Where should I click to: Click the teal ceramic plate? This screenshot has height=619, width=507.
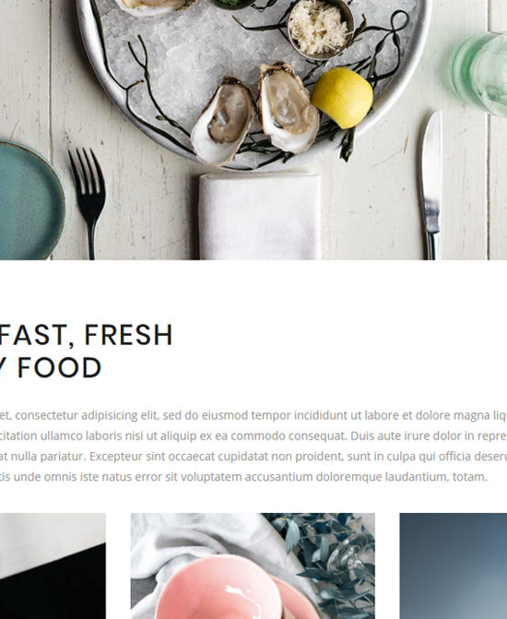coord(31,200)
